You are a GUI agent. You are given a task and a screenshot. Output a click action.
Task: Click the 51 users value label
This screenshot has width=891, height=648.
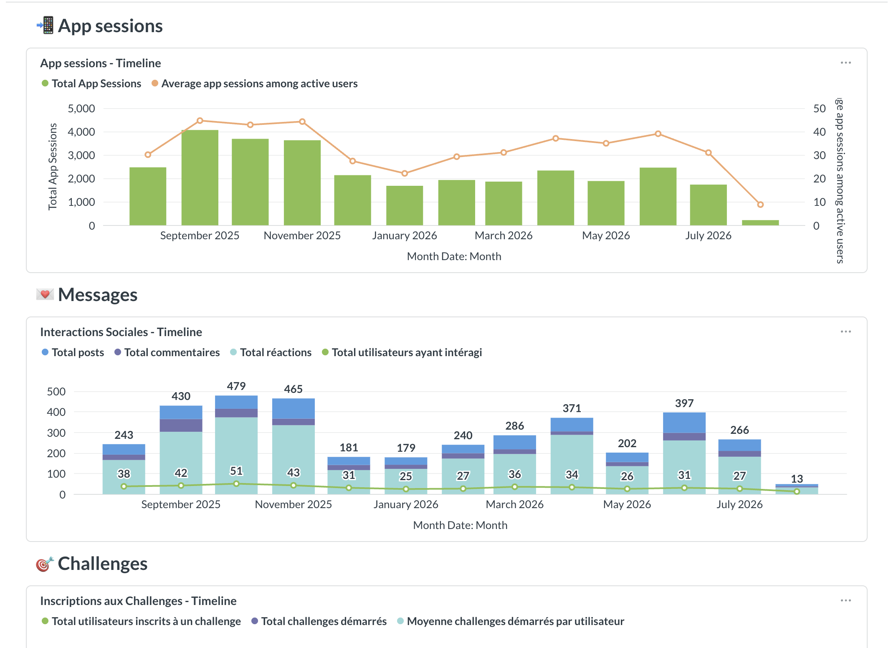point(236,471)
